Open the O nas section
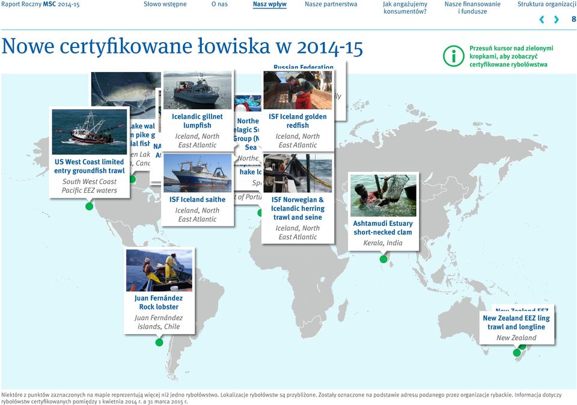The image size is (577, 405). 219,4
